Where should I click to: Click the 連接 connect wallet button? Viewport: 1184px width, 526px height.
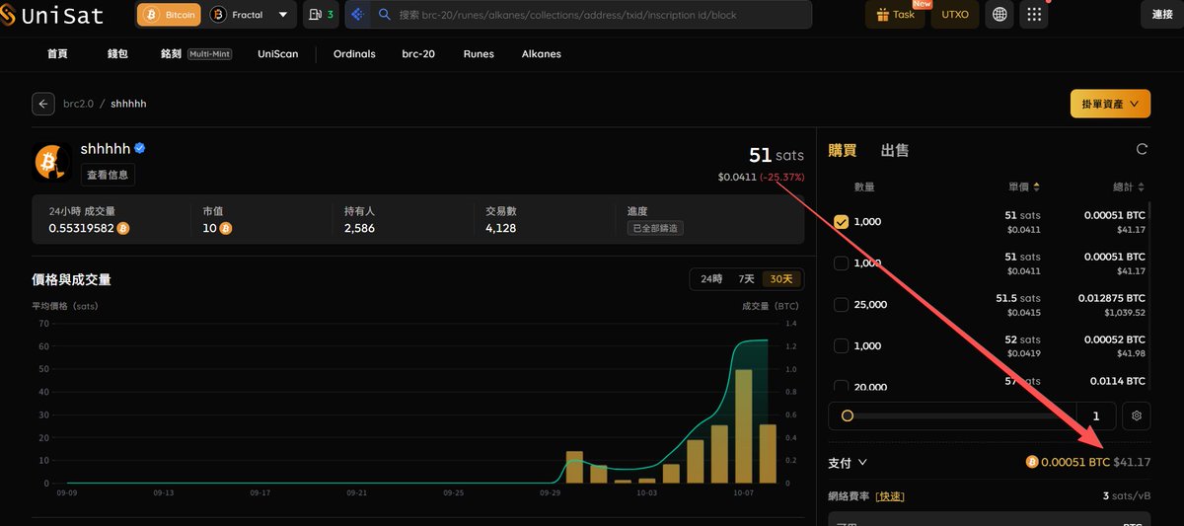(1162, 15)
